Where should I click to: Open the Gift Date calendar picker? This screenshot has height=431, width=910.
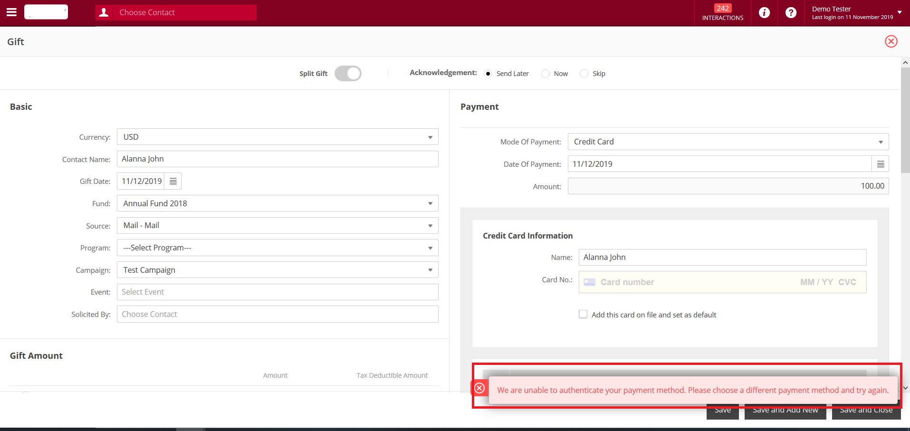[x=173, y=182]
